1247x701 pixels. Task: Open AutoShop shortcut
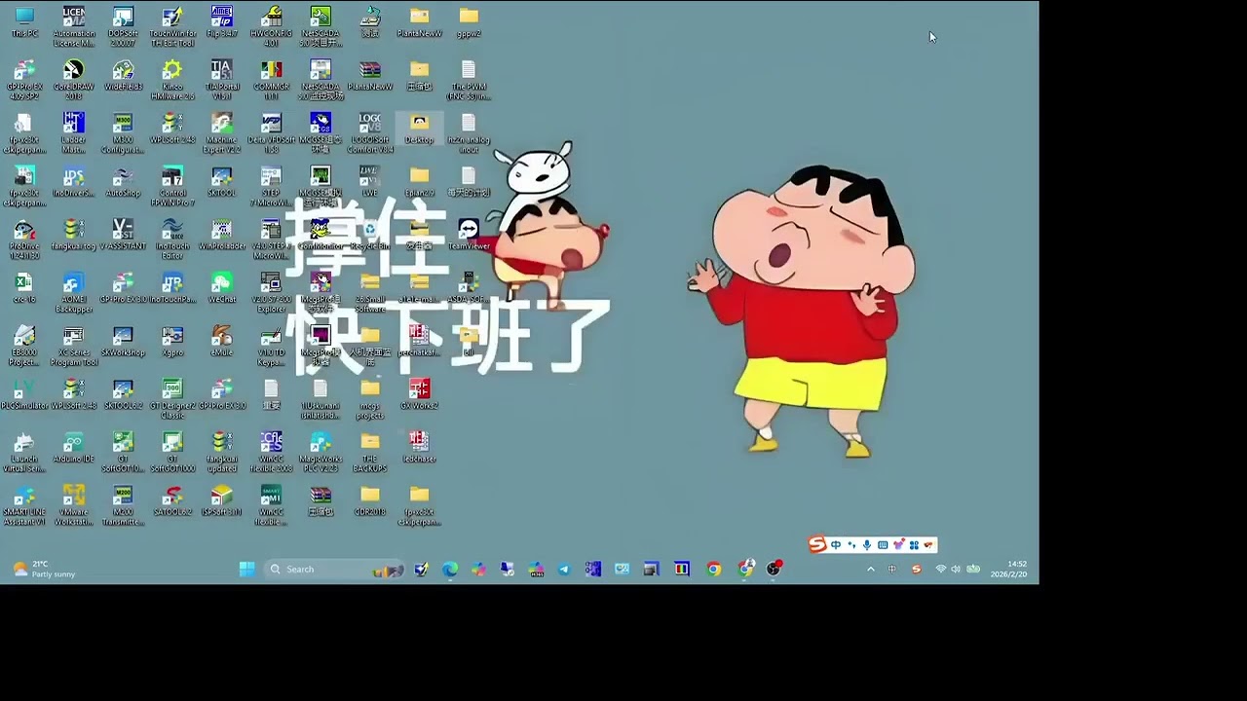pos(123,182)
